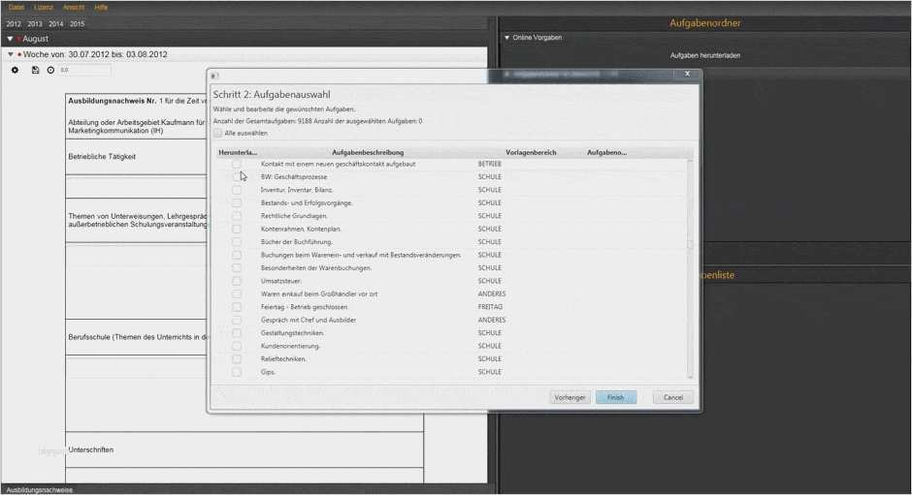Check the box for BW: Geschäftsprozesse

click(237, 176)
